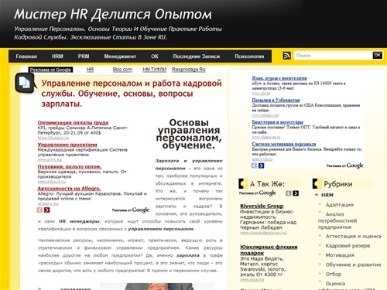The width and height of the screenshot is (387, 290).
Task: Previous ads arrow in left ad block
Action: tap(40, 210)
